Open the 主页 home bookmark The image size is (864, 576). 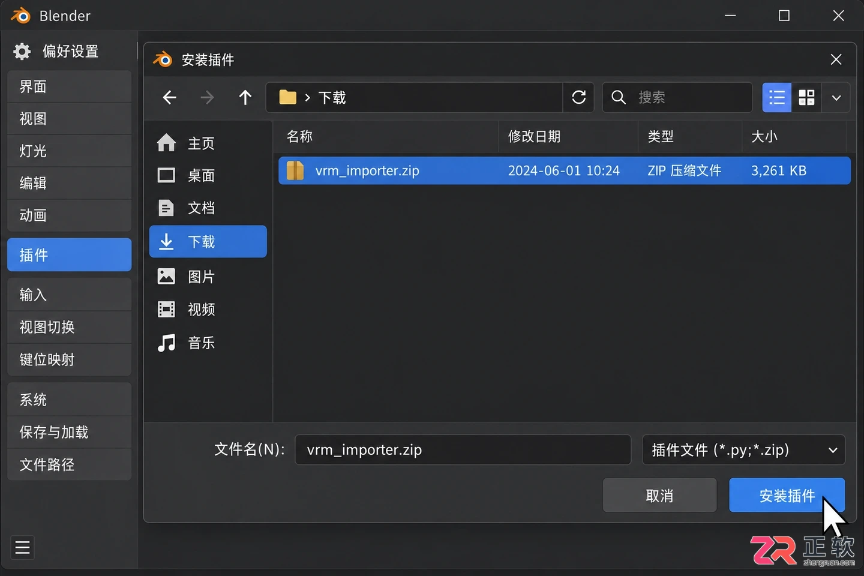[x=208, y=143]
